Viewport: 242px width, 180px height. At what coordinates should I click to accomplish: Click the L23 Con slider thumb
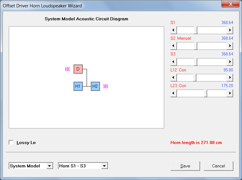pos(206,93)
